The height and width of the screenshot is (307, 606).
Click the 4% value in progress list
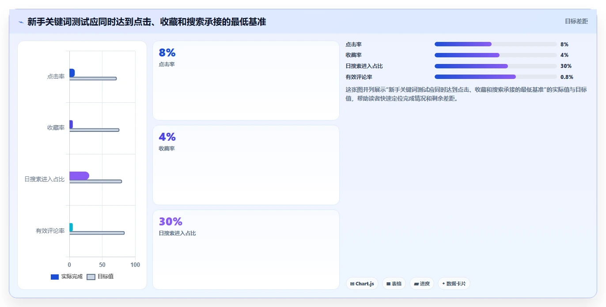564,55
